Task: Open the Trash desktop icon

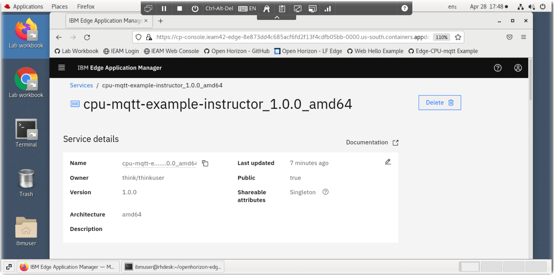Action: pos(26,183)
